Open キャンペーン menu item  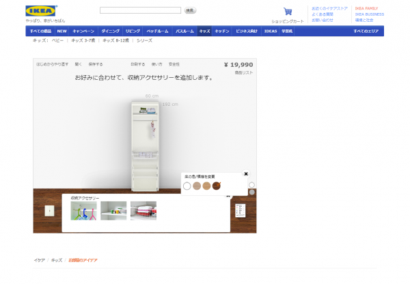click(83, 31)
